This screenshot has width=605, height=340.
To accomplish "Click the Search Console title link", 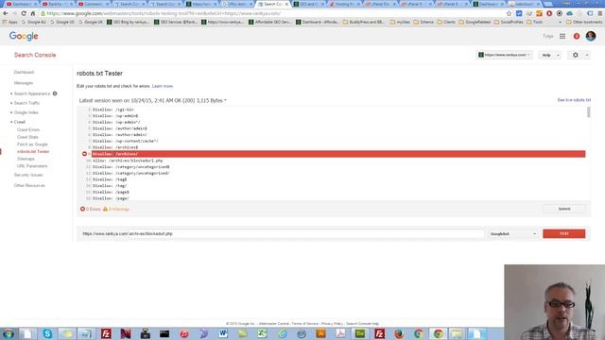I will (35, 55).
